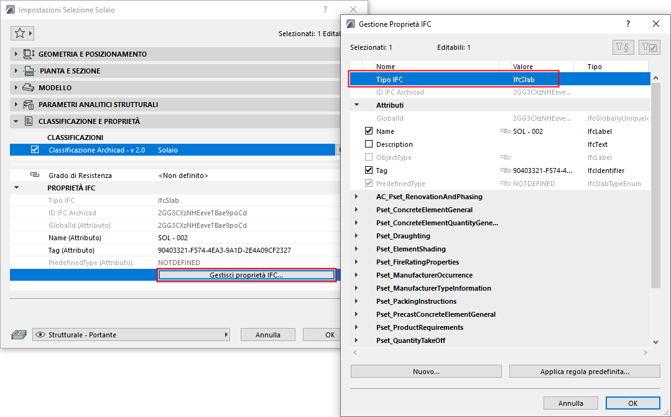Viewport: 671px width, 417px height.
Task: Expand the Geometria e Posizionamento panel
Action: click(16, 54)
